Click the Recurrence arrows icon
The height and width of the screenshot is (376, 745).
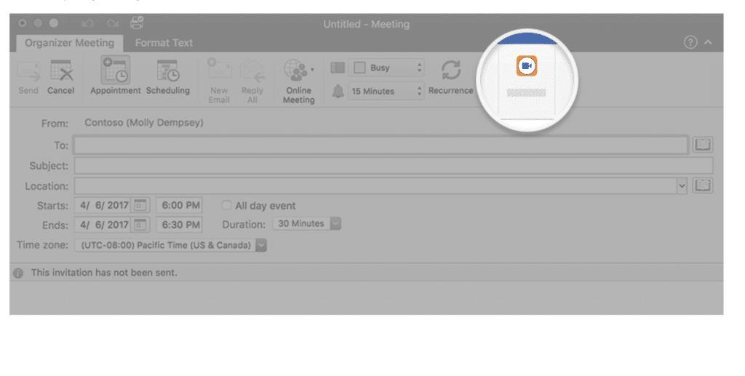(451, 71)
